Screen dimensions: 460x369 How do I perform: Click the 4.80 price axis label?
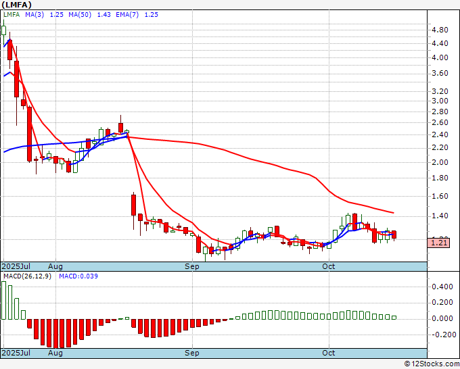point(440,30)
